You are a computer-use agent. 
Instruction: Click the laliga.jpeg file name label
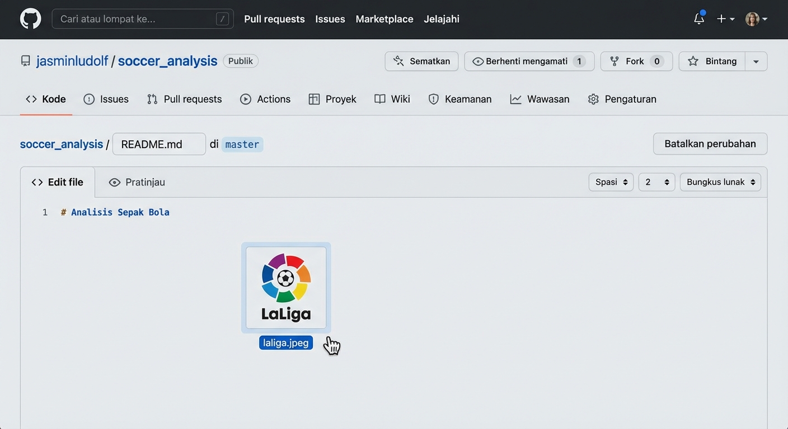click(x=286, y=343)
